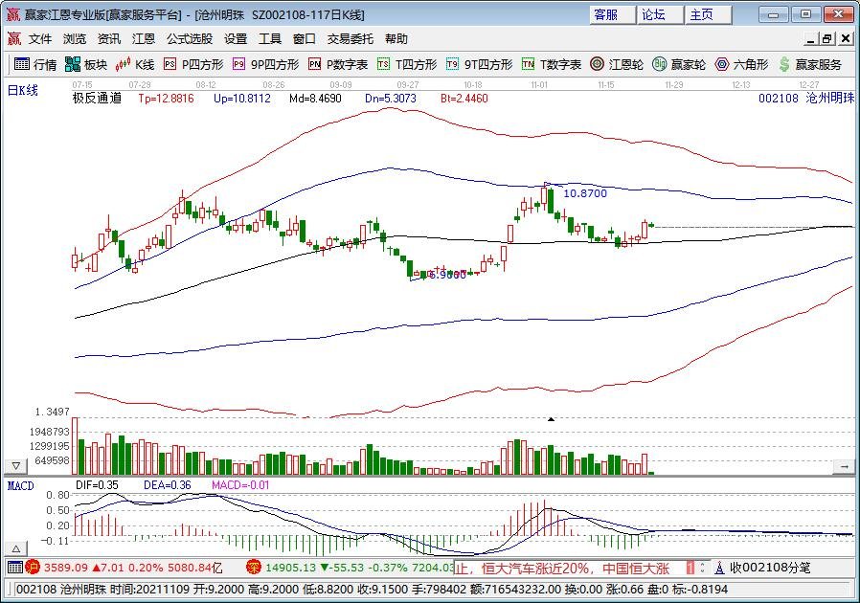Click the 极反通道 indicator name
860x603 pixels.
(97, 99)
